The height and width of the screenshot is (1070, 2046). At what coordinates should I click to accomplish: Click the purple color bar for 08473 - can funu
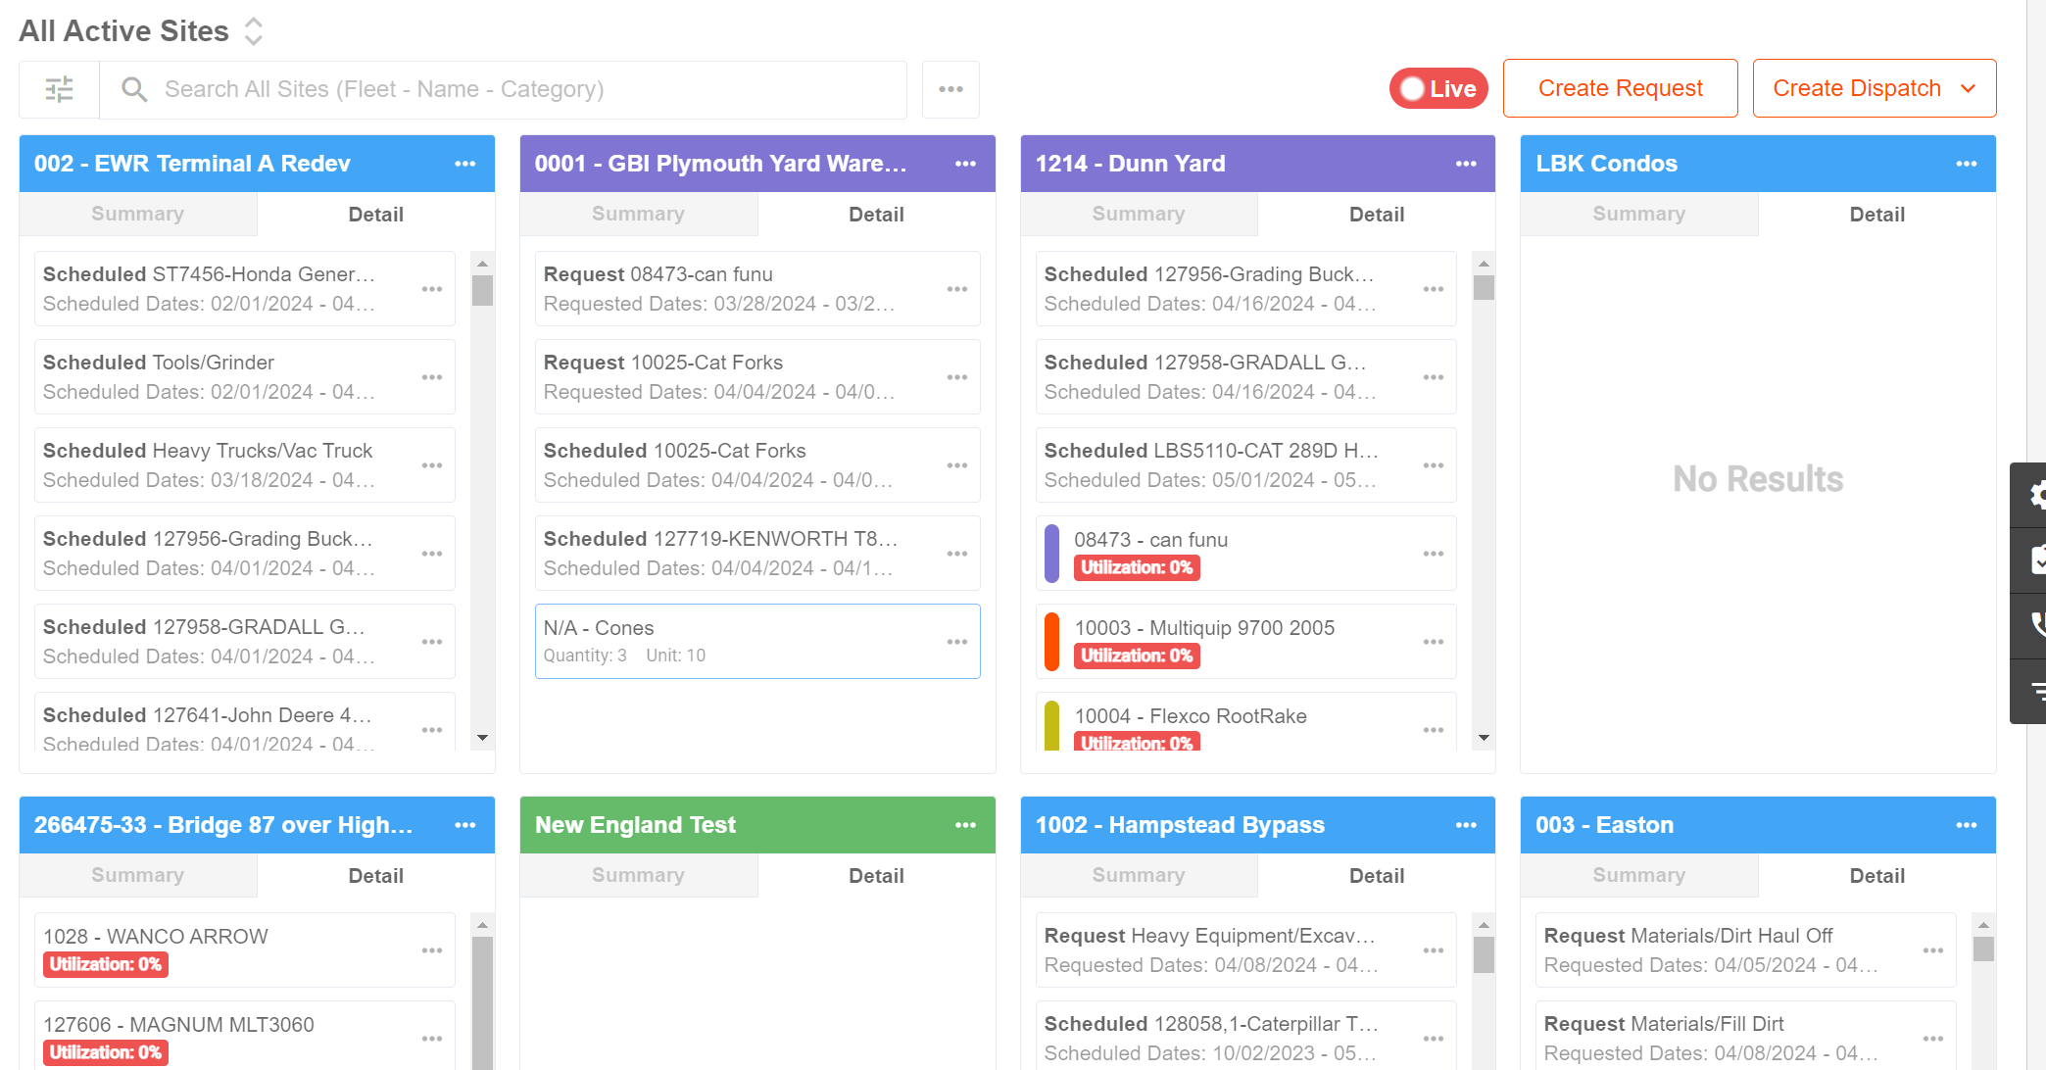click(1052, 554)
